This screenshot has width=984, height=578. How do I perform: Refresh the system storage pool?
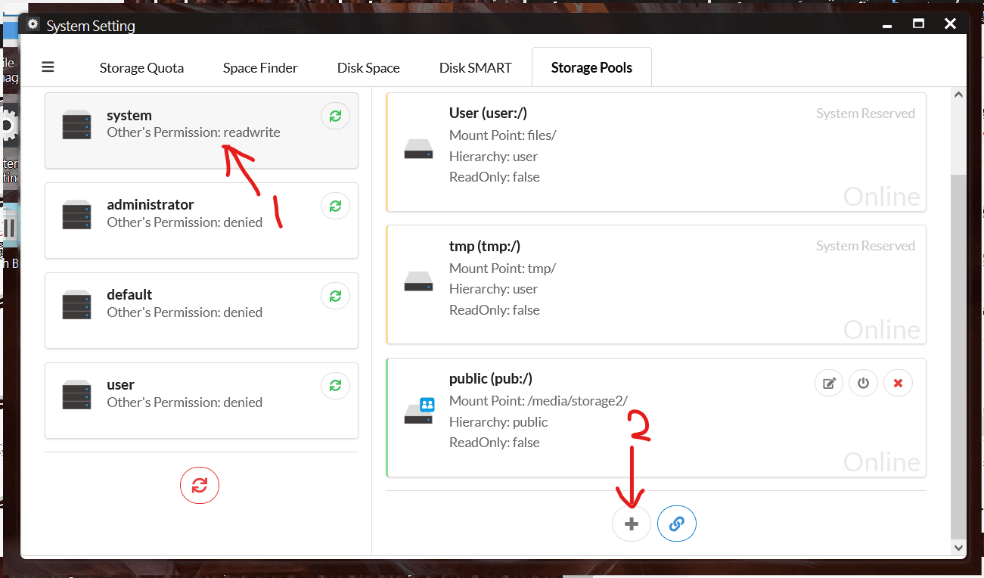coord(335,116)
